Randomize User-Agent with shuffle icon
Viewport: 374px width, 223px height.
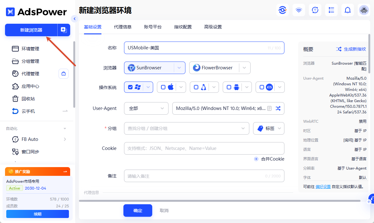(x=278, y=108)
